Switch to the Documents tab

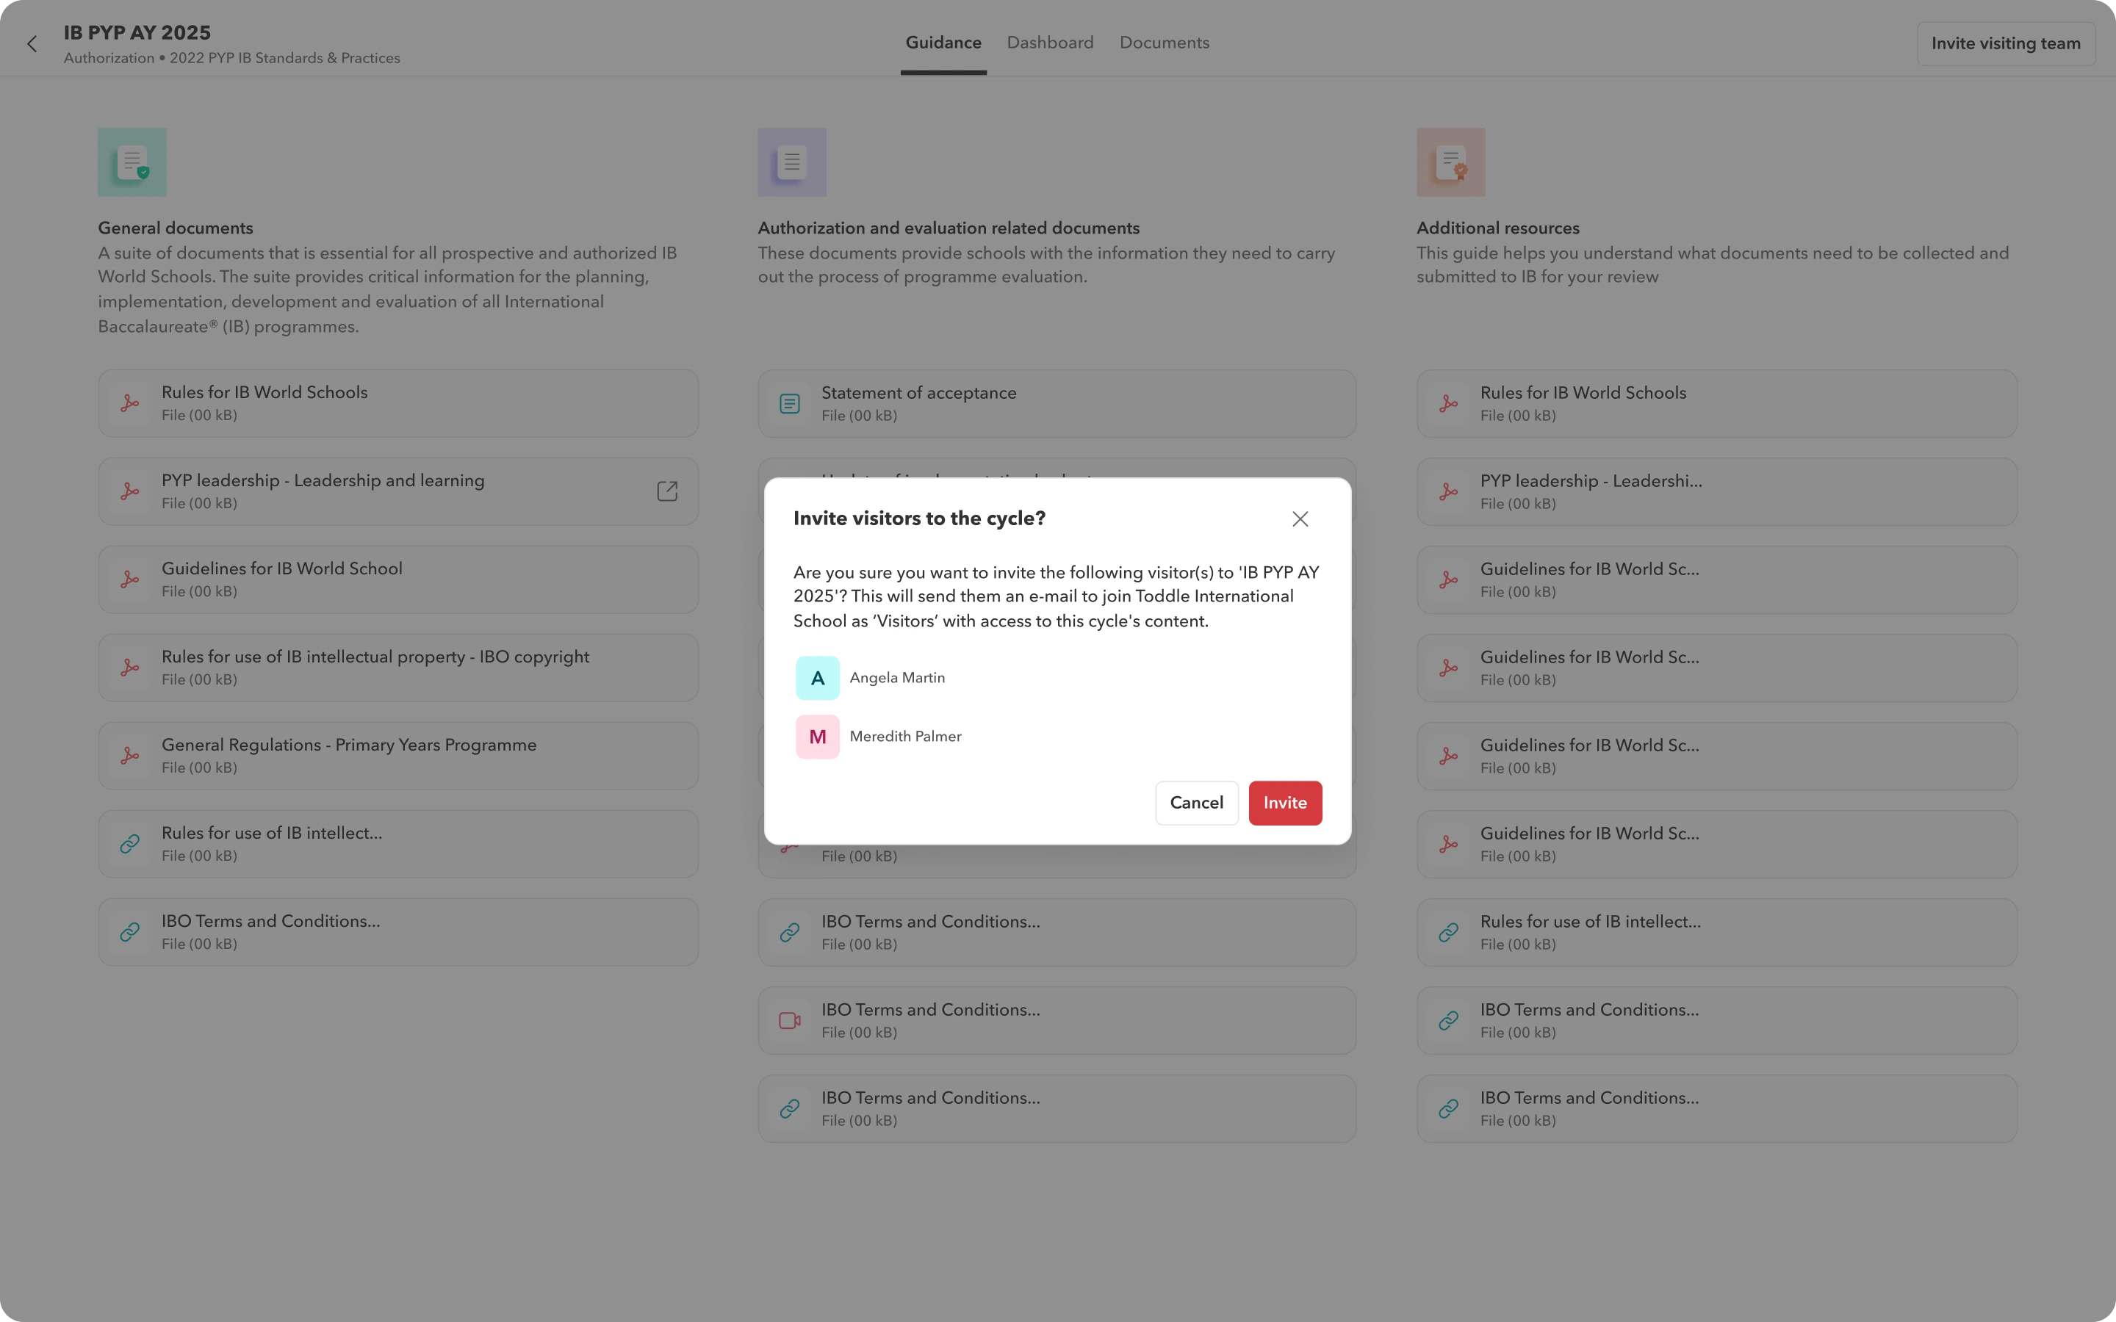[1164, 42]
